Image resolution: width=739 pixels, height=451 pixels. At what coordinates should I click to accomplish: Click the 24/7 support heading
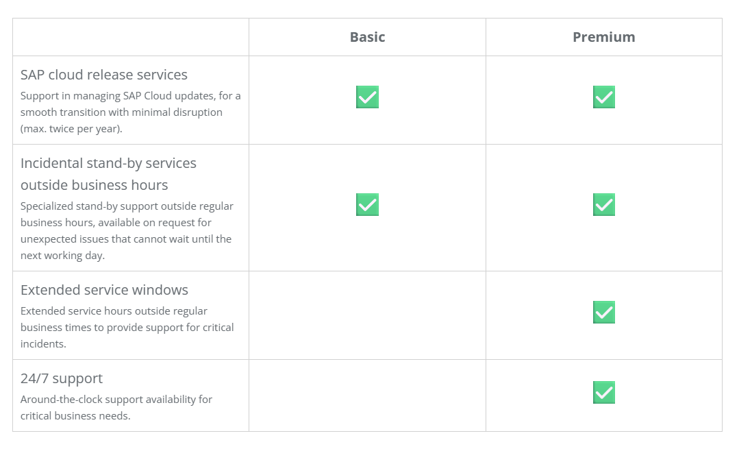tap(61, 378)
